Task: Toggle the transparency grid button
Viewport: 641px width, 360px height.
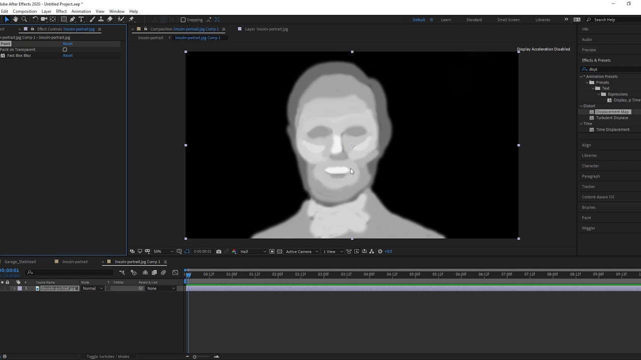Action: (279, 251)
